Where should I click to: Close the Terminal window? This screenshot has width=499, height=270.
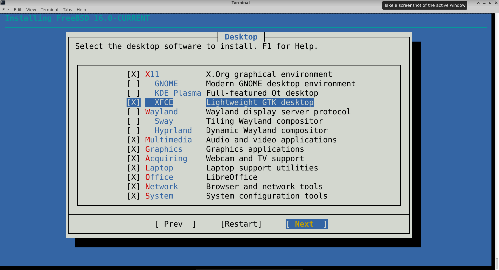pos(496,3)
